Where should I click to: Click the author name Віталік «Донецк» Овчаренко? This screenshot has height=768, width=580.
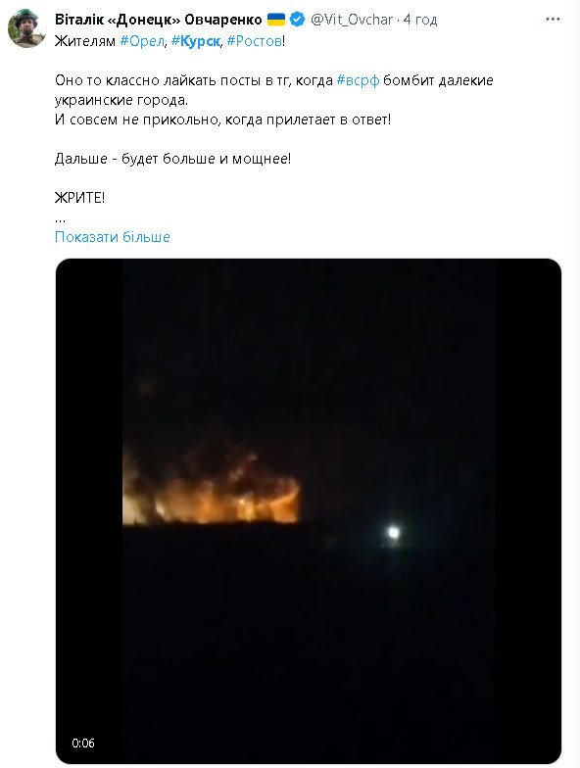159,20
